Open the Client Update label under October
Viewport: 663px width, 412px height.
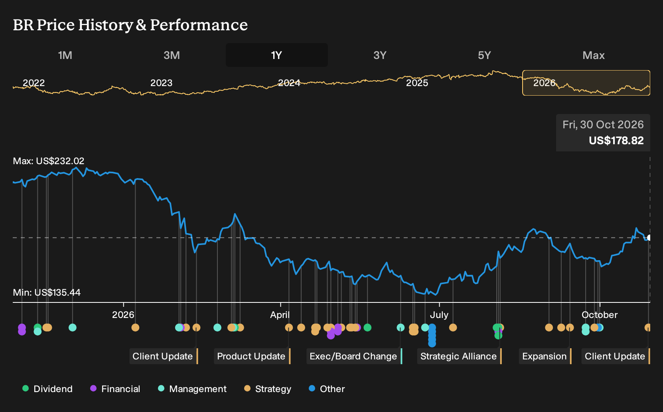tap(616, 356)
